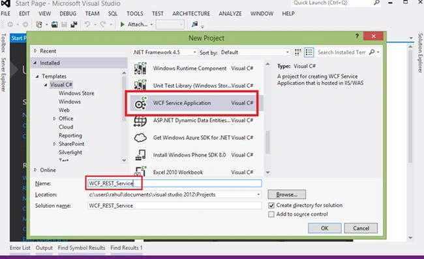Open the FILE menu
The height and width of the screenshot is (259, 424).
tap(5, 14)
